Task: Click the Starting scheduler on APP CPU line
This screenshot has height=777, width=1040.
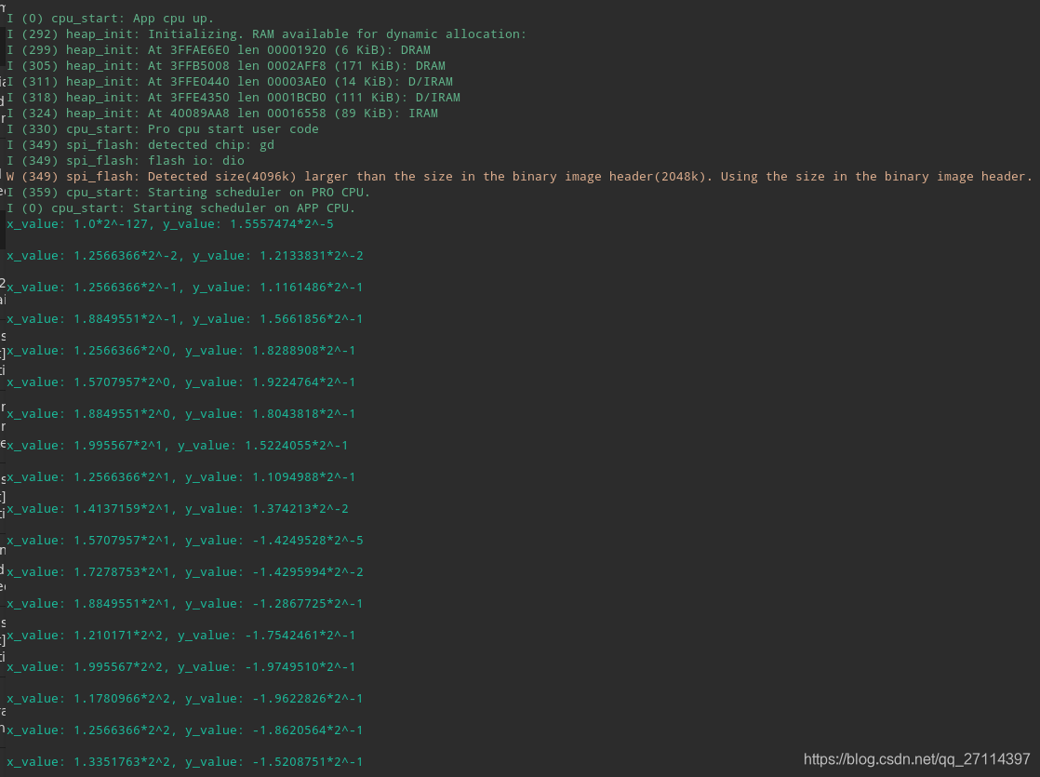Action: pos(167,208)
